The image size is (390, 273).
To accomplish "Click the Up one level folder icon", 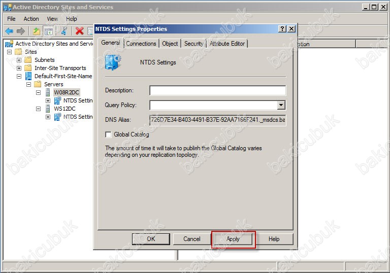I will tap(37, 31).
